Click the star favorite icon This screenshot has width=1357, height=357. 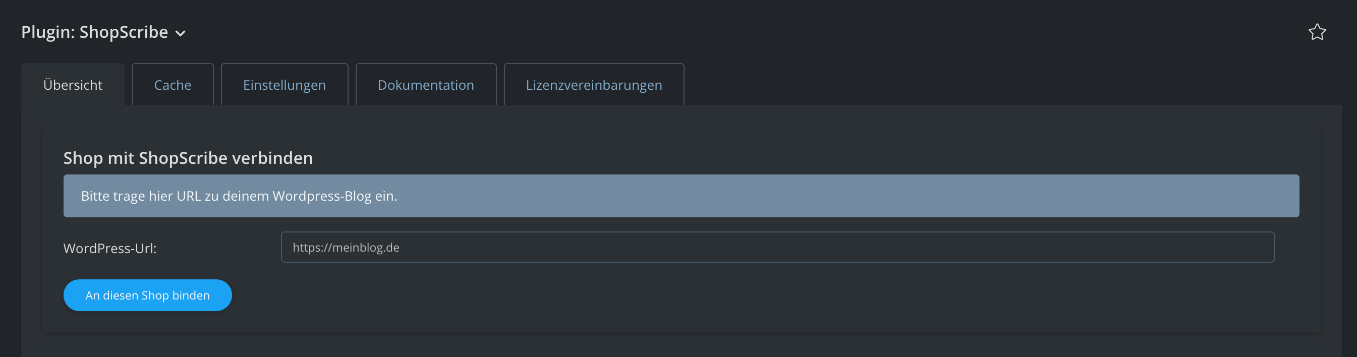(x=1317, y=32)
